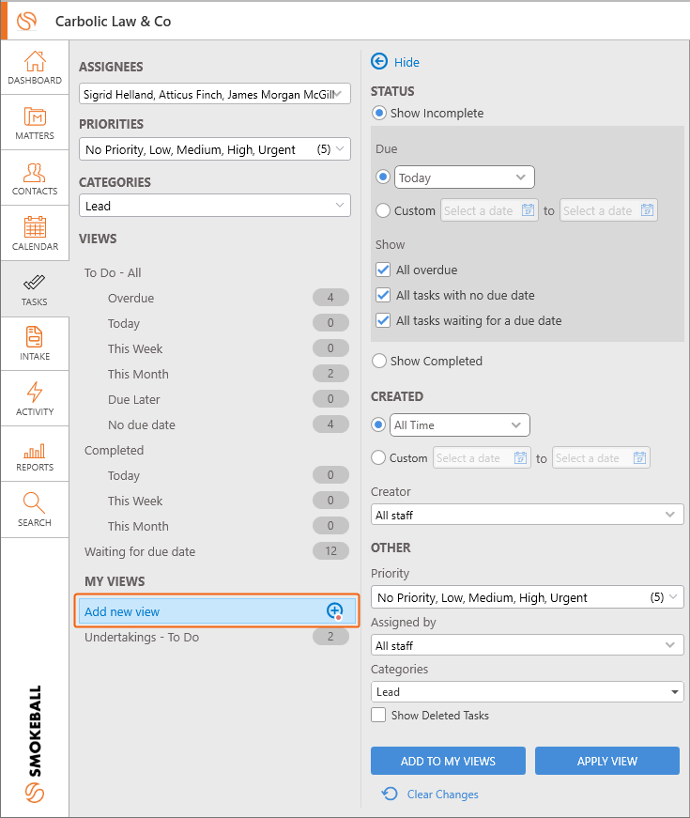Open the Due Today dropdown
The image size is (690, 818).
click(x=464, y=177)
